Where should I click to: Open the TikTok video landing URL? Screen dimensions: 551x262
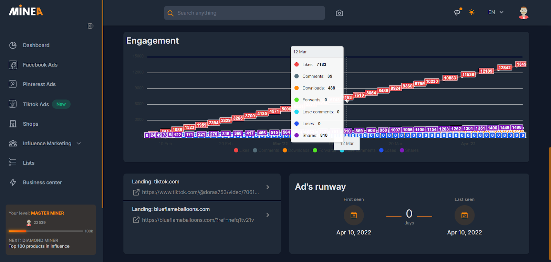(x=200, y=192)
